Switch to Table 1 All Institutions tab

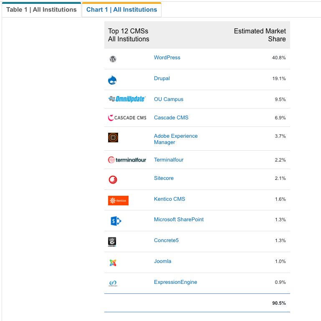click(x=41, y=10)
